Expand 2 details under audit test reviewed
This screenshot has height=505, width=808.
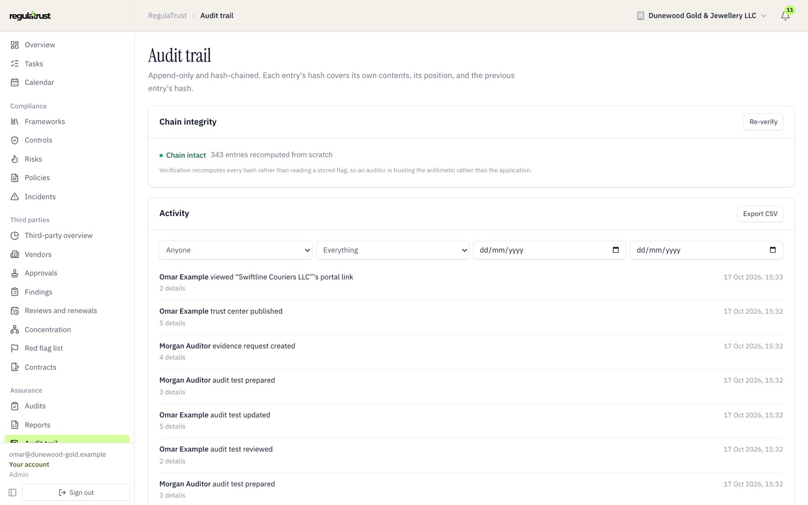(x=172, y=461)
